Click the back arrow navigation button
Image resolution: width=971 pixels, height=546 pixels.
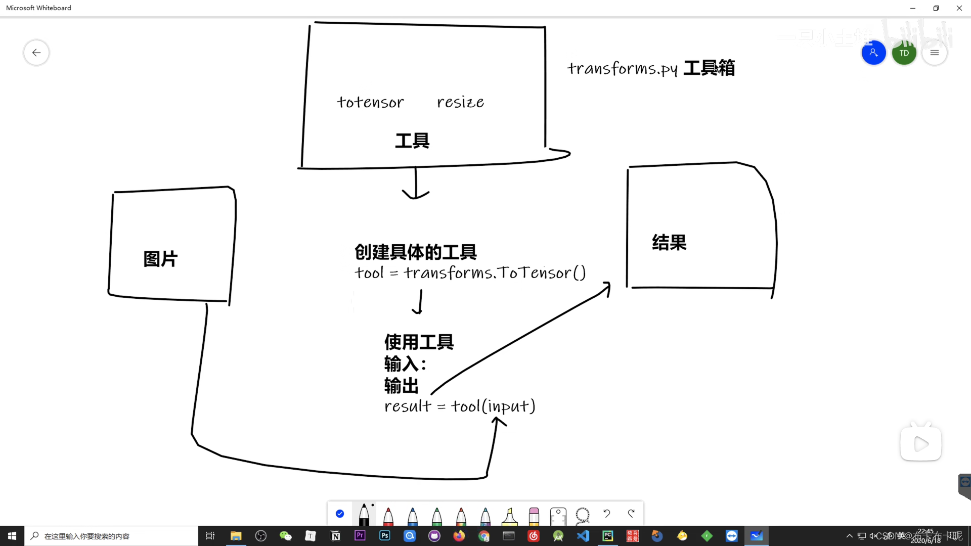(36, 52)
